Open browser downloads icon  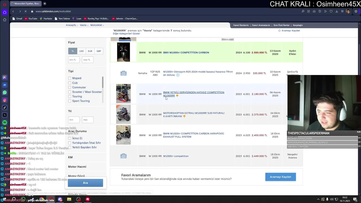337,11
